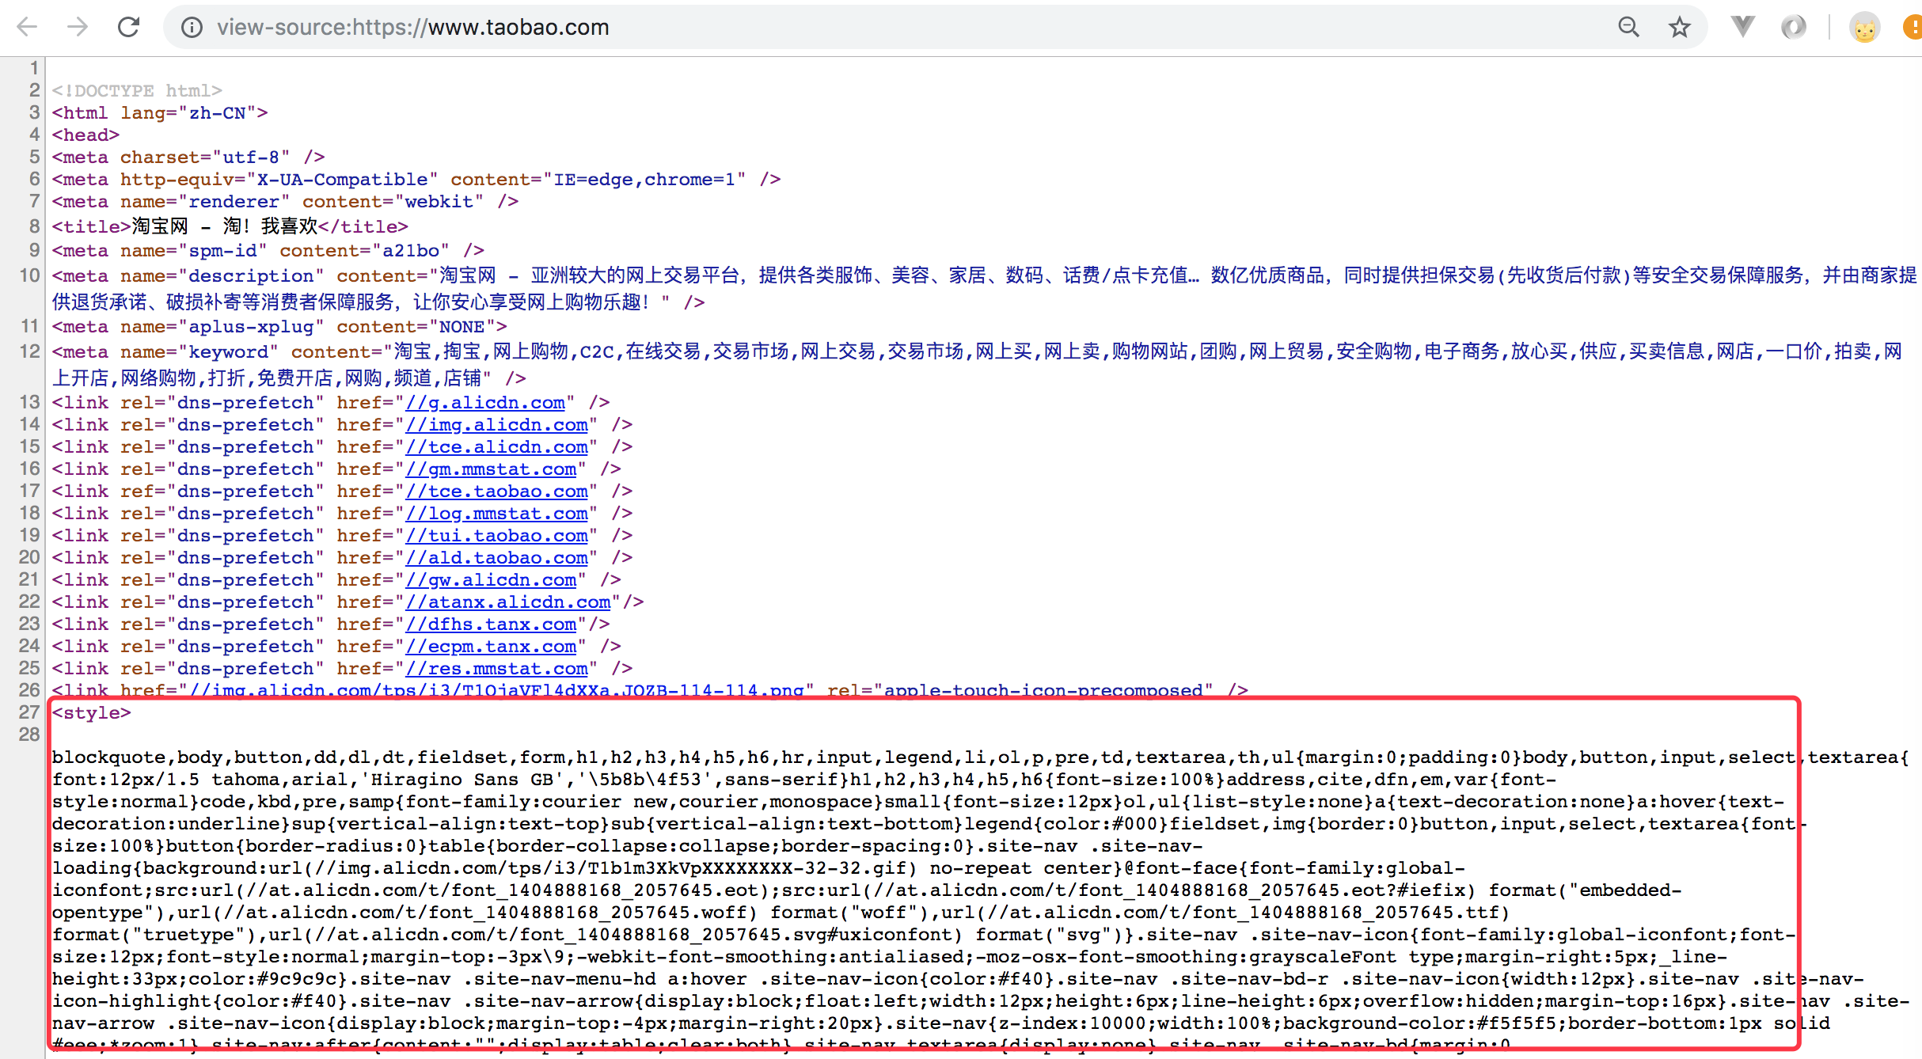Screen dimensions: 1922x1059
Task: Click the browser forward arrow
Action: click(78, 27)
